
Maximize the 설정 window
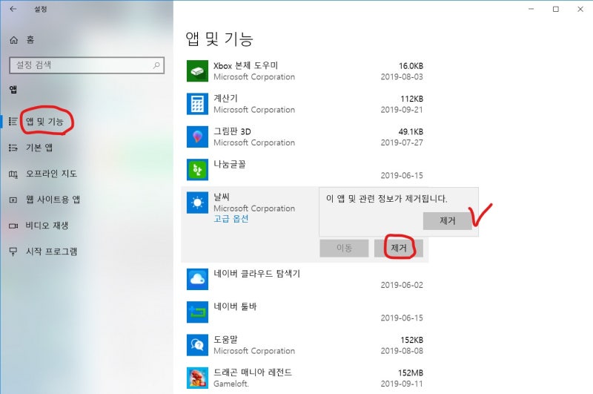pos(556,9)
